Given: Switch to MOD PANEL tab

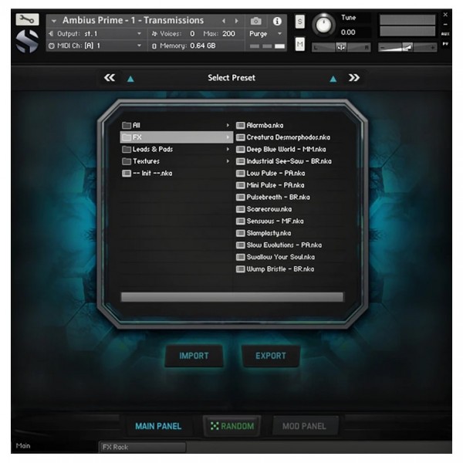Looking at the screenshot, I should pyautogui.click(x=305, y=426).
